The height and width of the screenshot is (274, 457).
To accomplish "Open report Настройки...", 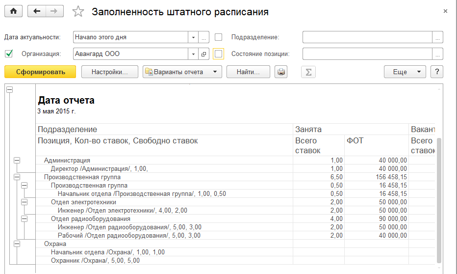I will (x=109, y=72).
